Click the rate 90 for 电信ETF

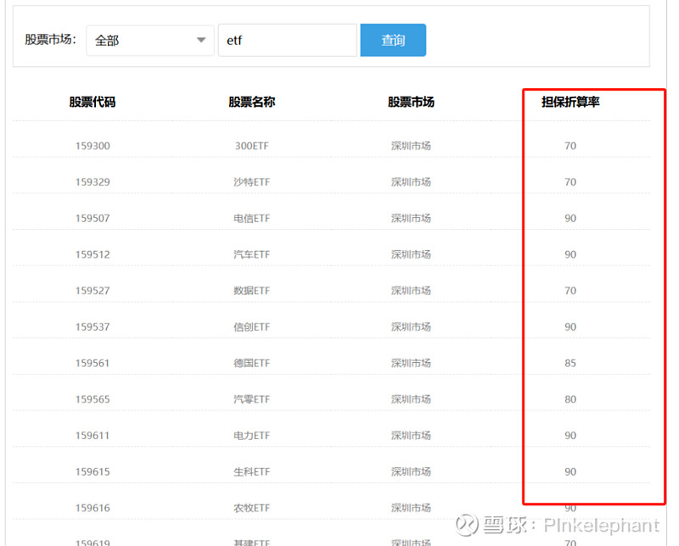point(570,219)
